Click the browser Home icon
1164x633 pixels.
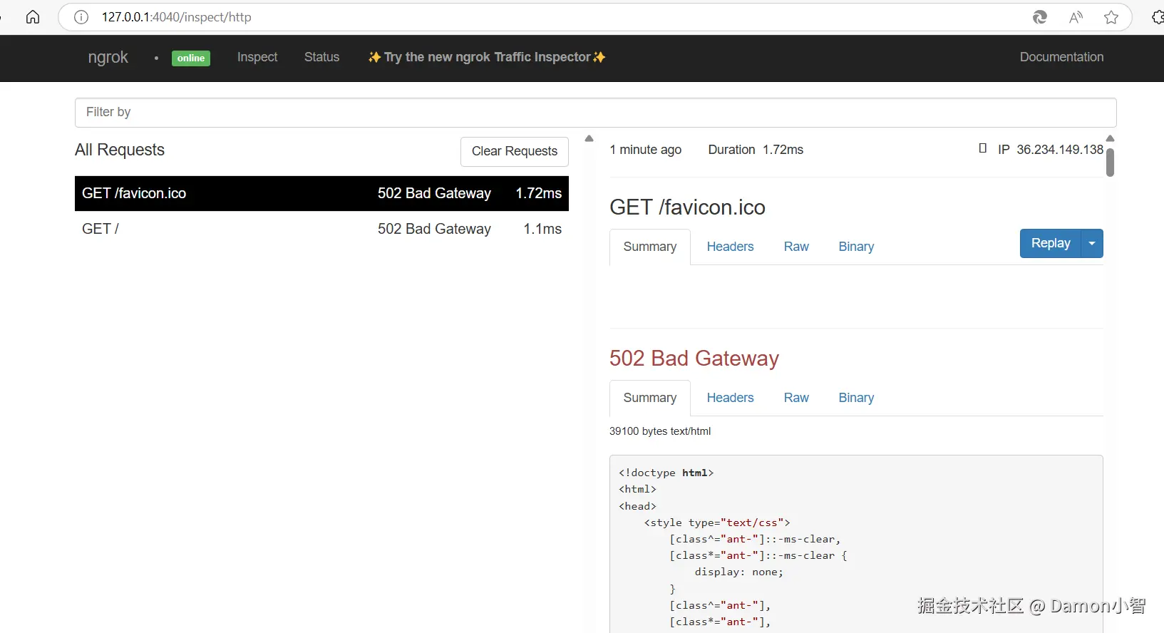[33, 17]
